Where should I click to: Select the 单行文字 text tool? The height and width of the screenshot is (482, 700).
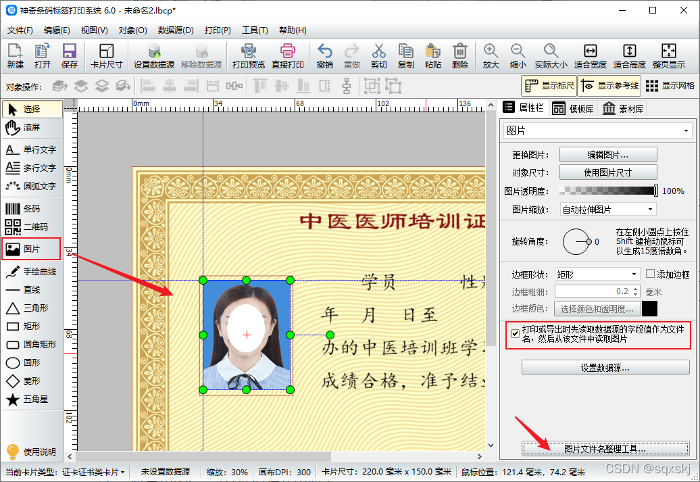coord(32,149)
